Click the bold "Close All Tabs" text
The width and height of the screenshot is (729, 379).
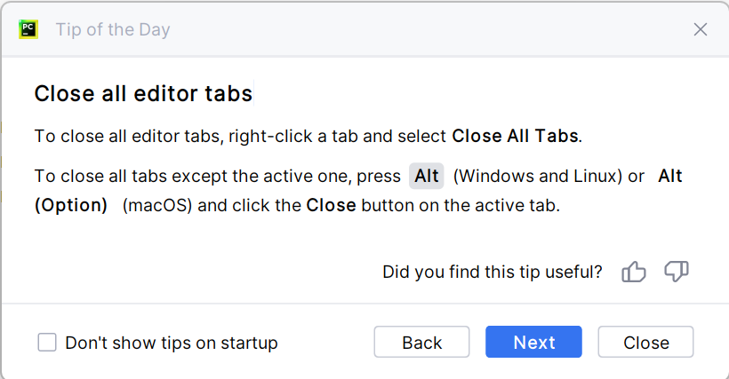coord(516,137)
